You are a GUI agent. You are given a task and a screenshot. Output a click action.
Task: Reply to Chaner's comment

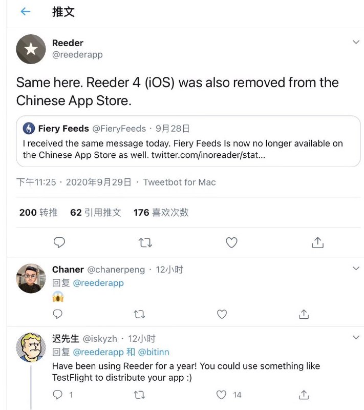pos(57,314)
